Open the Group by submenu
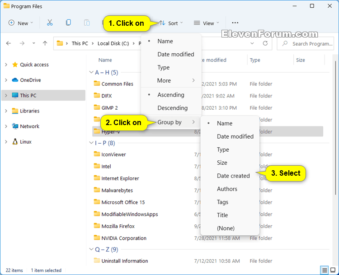The height and width of the screenshot is (275, 339). click(x=171, y=122)
